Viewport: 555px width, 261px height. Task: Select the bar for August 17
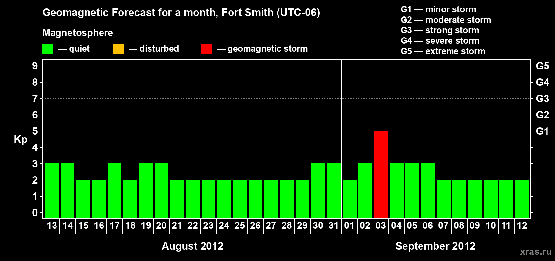point(115,191)
